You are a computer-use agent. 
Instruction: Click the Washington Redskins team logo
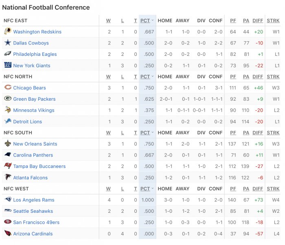click(8, 31)
